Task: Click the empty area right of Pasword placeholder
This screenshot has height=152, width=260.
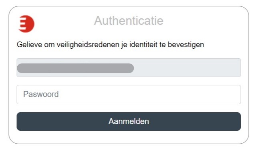Action: pyautogui.click(x=149, y=95)
